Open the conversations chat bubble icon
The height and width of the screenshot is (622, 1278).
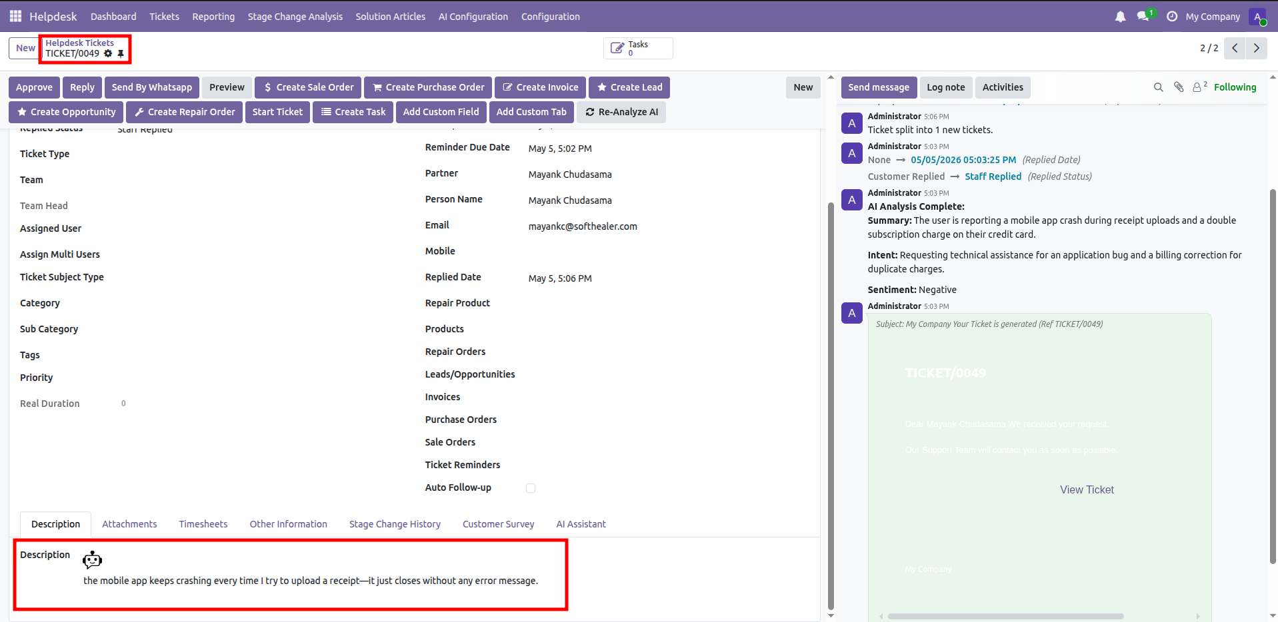pyautogui.click(x=1144, y=16)
